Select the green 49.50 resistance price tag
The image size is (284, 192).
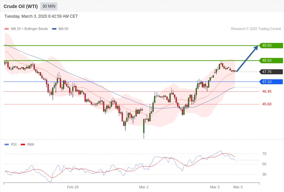pos(271,45)
